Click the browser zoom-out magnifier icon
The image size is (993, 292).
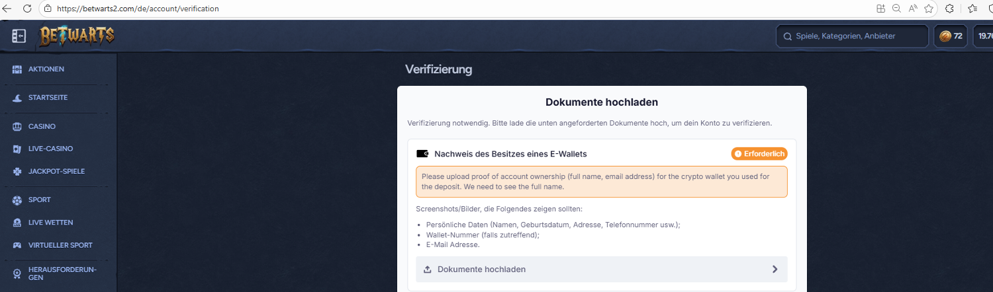tap(896, 9)
